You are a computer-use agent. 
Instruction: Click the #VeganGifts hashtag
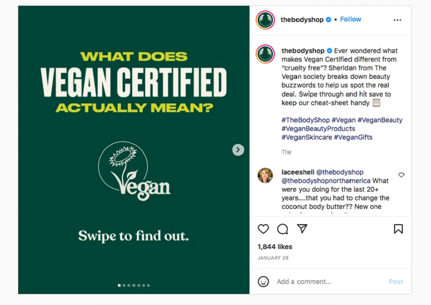(353, 137)
